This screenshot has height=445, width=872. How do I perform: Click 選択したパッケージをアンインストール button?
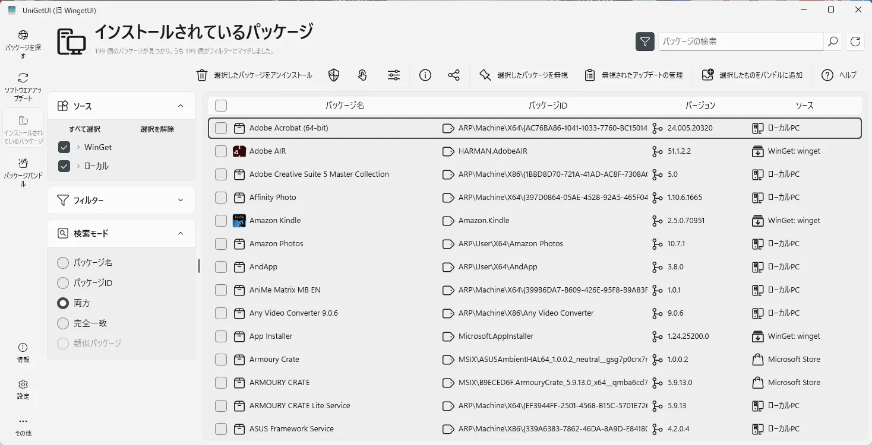click(x=254, y=75)
